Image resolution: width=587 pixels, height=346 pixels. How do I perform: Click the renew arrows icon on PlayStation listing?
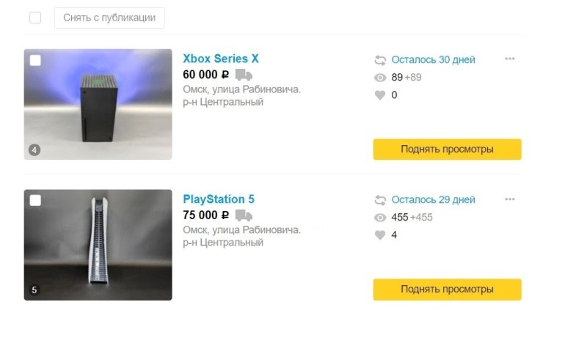coord(380,200)
